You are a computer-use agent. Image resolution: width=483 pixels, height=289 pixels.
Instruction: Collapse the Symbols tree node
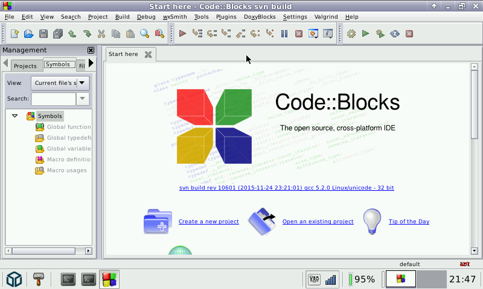[x=14, y=116]
